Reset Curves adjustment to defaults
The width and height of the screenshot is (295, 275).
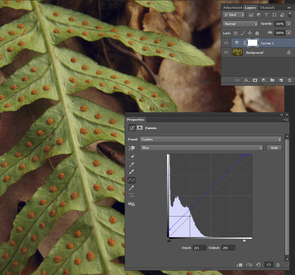coord(258,265)
